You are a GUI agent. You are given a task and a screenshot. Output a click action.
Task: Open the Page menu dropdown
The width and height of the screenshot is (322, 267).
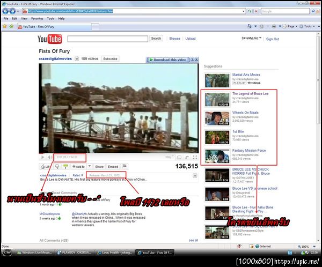click(x=290, y=26)
